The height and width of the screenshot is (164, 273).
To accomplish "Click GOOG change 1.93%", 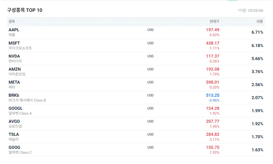I will click(215, 152).
